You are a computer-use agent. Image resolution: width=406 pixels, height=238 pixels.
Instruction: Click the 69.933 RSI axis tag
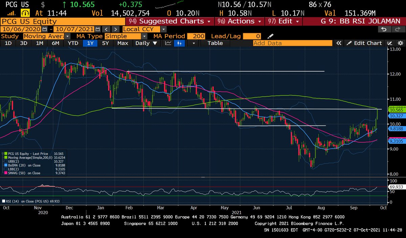[397, 186]
